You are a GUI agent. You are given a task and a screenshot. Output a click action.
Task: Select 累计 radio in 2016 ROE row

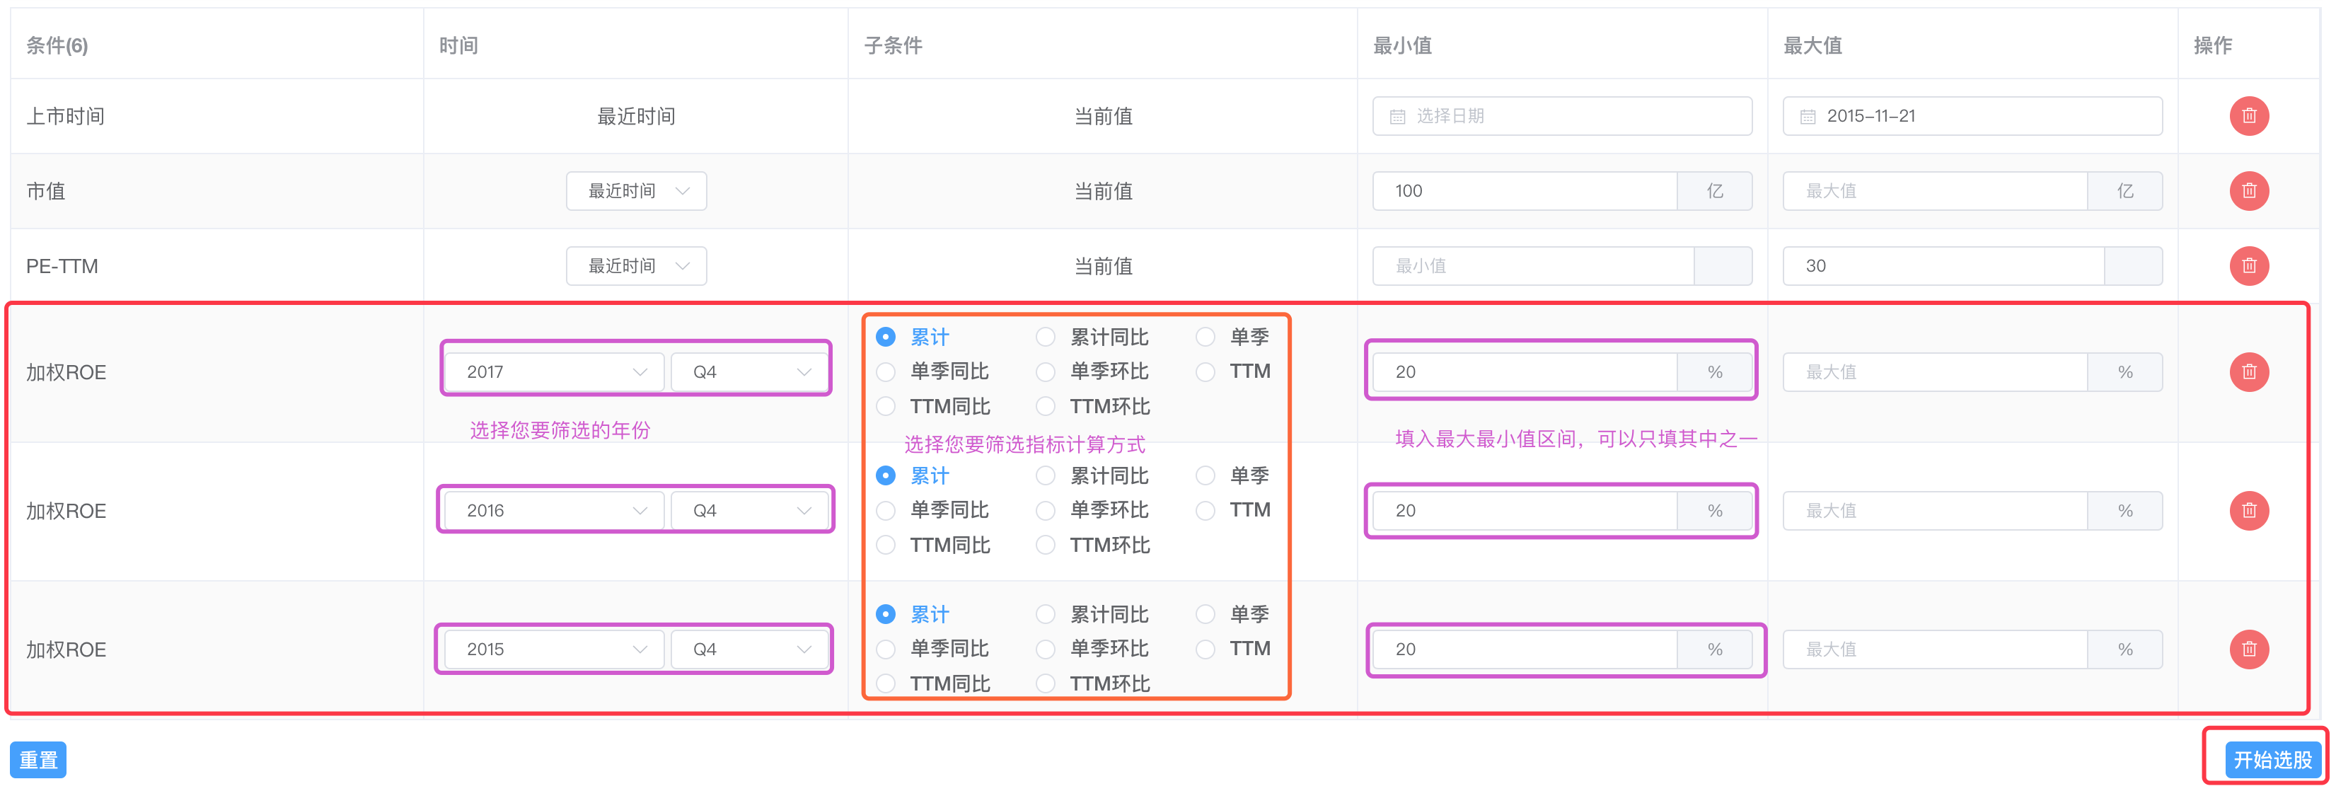[x=886, y=476]
